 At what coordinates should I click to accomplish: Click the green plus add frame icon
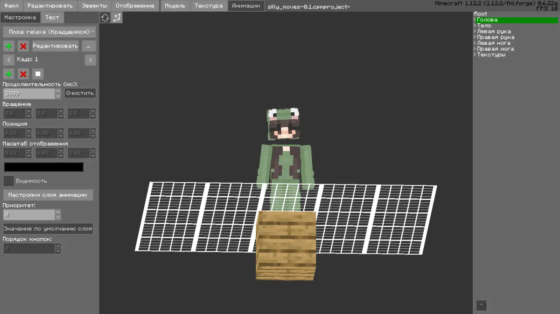coord(9,74)
